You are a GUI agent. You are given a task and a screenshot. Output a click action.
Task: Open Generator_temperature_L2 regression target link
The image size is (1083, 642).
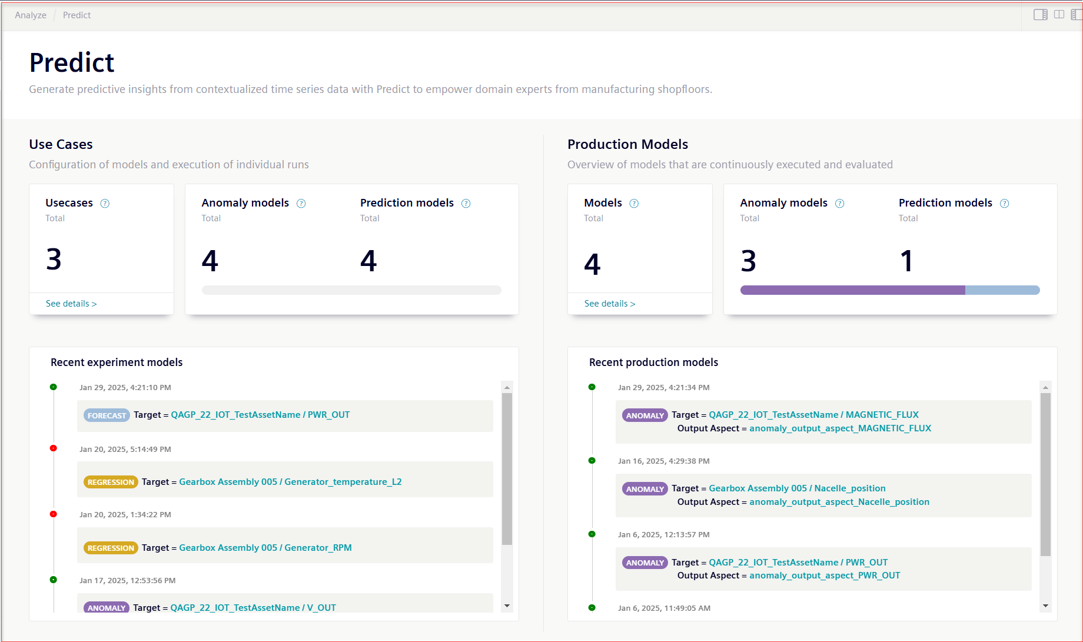(x=290, y=482)
